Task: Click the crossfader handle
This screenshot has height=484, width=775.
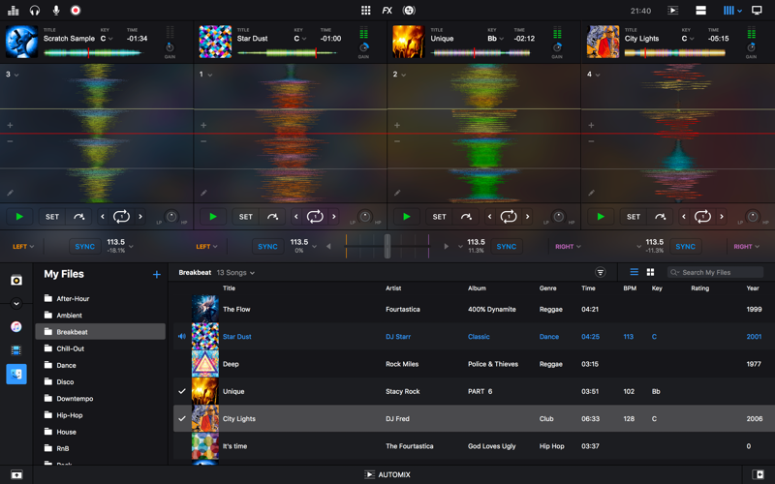Action: (387, 246)
